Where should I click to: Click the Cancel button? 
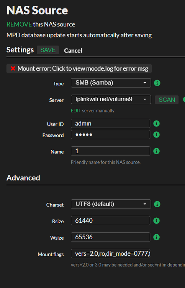73,51
